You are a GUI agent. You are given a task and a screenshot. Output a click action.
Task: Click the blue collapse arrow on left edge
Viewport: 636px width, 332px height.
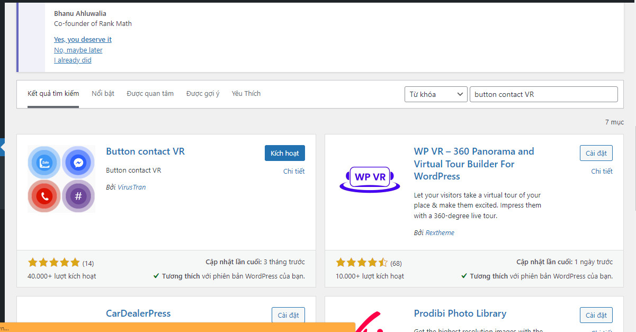pyautogui.click(x=2, y=147)
